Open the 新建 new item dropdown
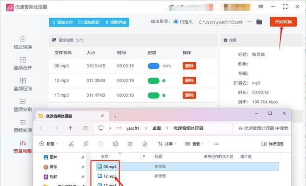The height and width of the screenshot is (186, 306). click(x=48, y=144)
